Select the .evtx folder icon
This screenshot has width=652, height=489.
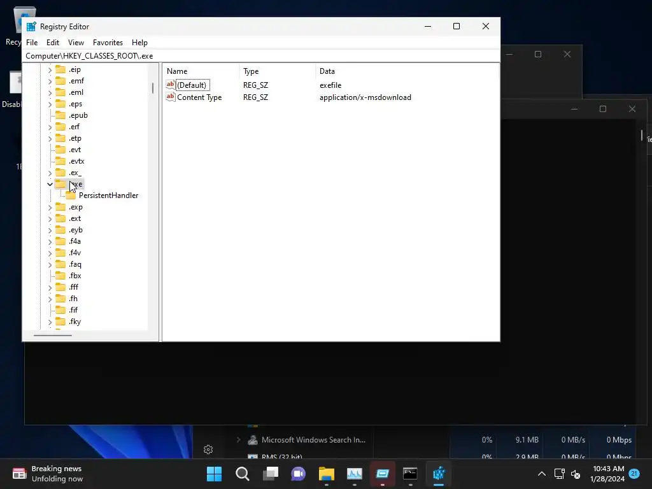(x=60, y=161)
